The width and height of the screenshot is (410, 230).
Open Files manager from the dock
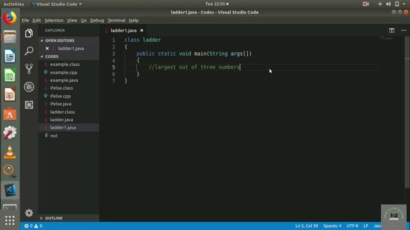[x=10, y=36]
